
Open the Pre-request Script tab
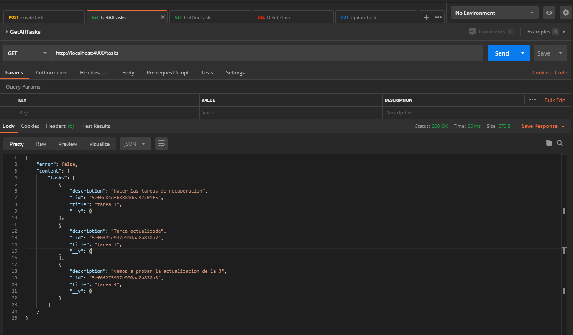tap(168, 73)
